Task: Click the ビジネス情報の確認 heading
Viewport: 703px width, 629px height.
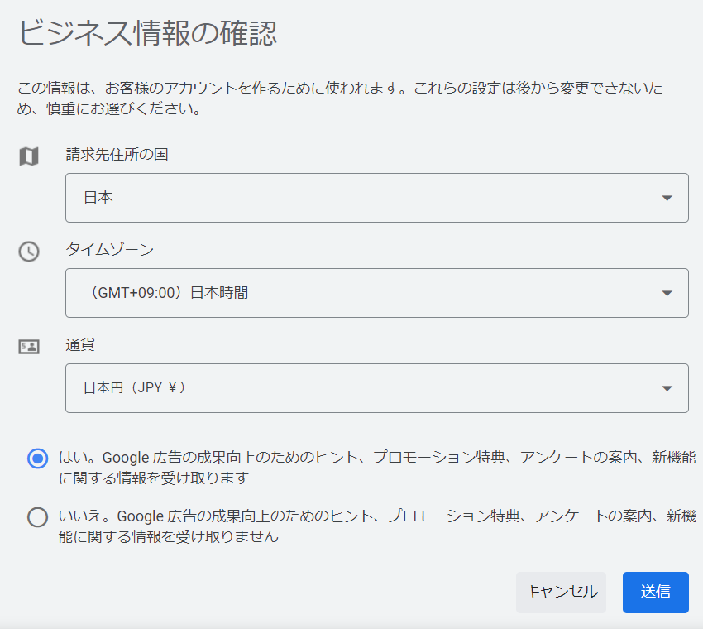Action: click(x=147, y=33)
